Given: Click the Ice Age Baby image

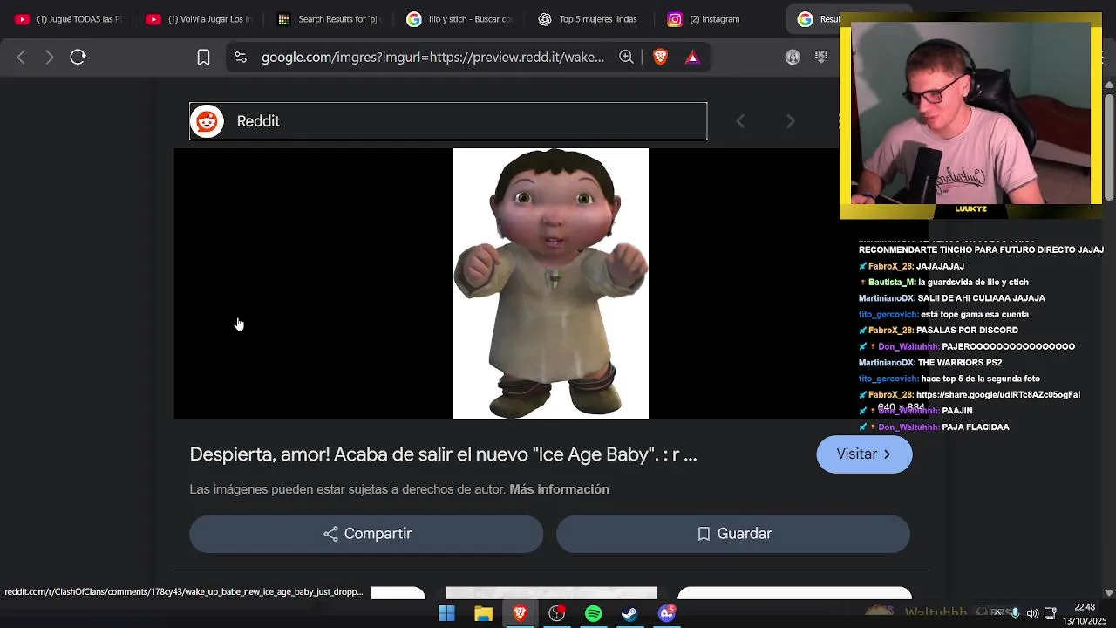Looking at the screenshot, I should pos(551,283).
